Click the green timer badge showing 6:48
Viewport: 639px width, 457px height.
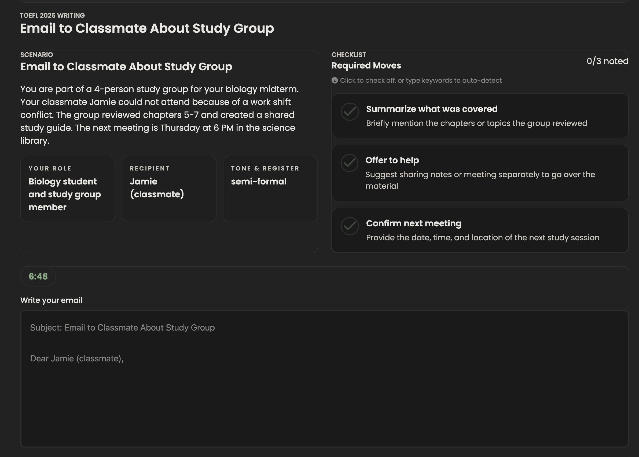pyautogui.click(x=38, y=277)
